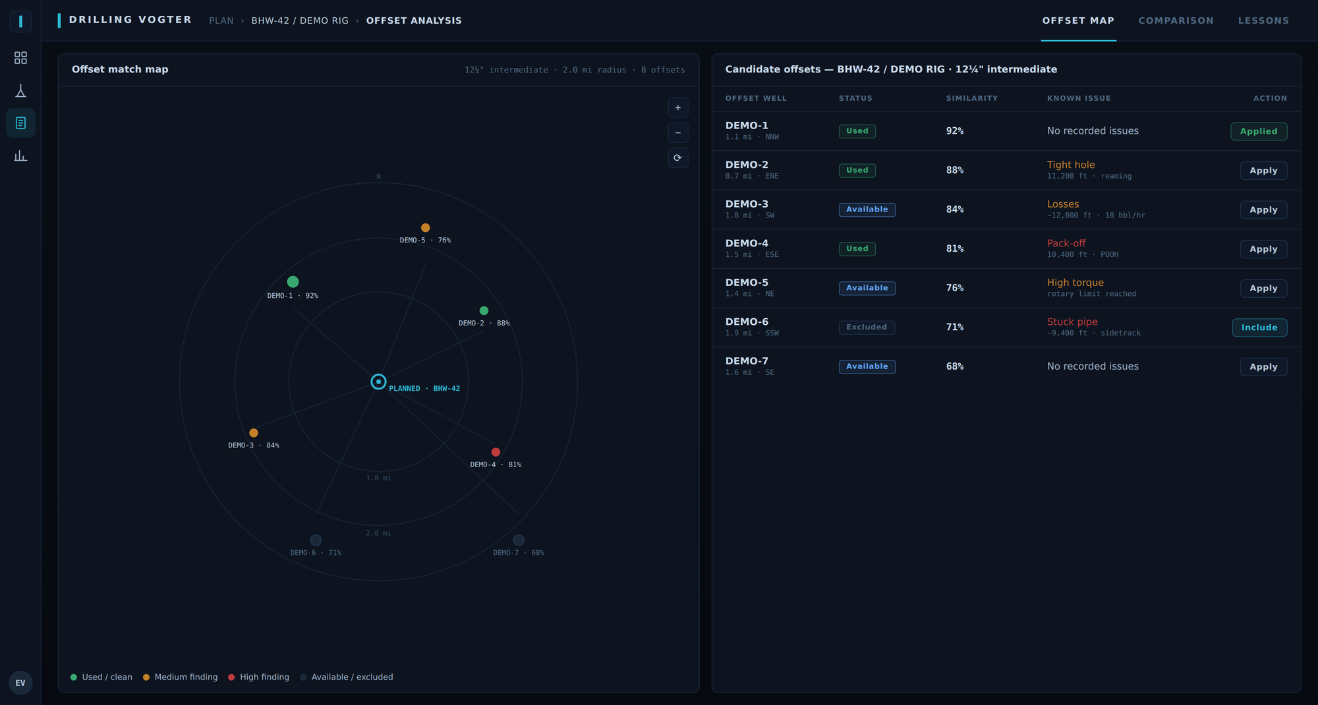This screenshot has width=1318, height=705.
Task: Sort by the Similarity column header
Action: [x=971, y=98]
